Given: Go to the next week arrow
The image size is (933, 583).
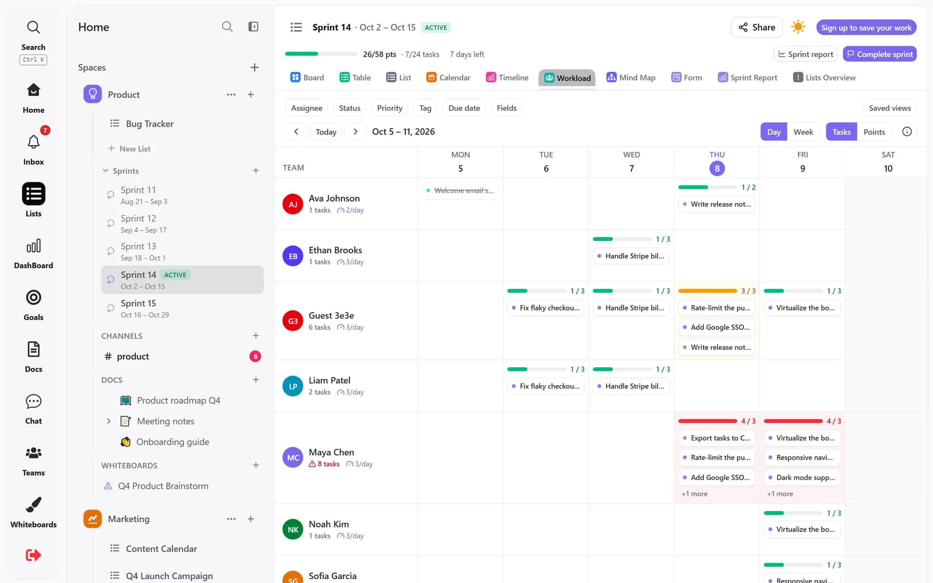Looking at the screenshot, I should 355,132.
